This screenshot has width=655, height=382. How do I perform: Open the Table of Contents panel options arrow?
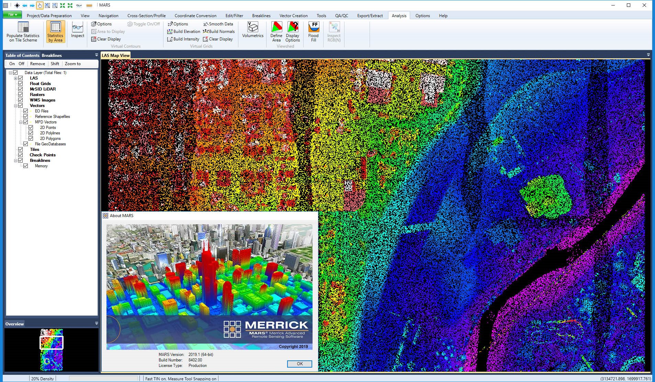pos(97,55)
